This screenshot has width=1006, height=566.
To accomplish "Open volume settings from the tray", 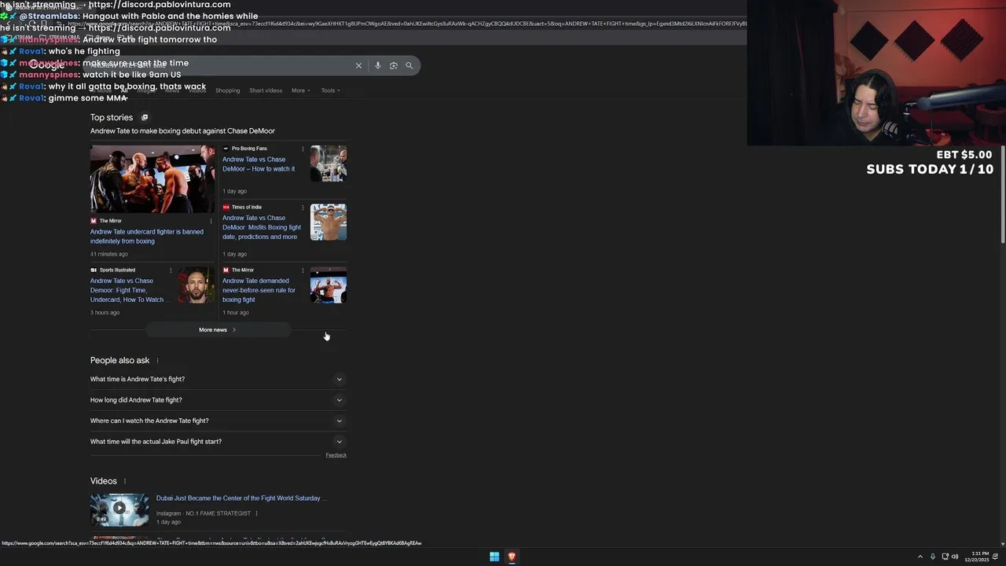I will [955, 557].
